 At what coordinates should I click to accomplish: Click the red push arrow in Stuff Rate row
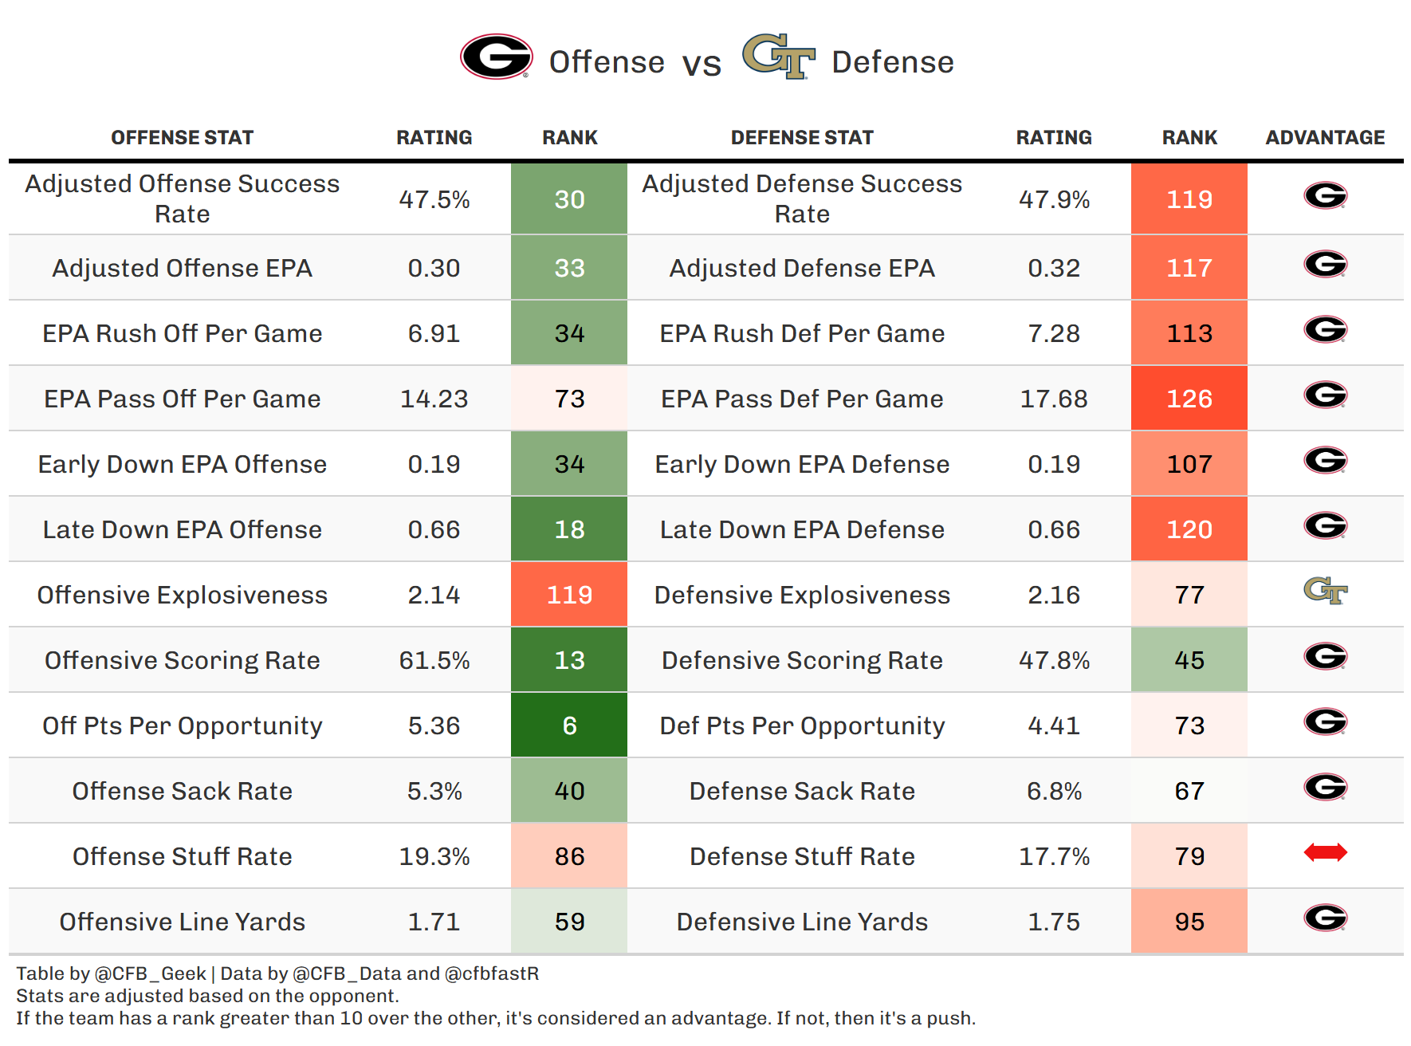point(1325,852)
